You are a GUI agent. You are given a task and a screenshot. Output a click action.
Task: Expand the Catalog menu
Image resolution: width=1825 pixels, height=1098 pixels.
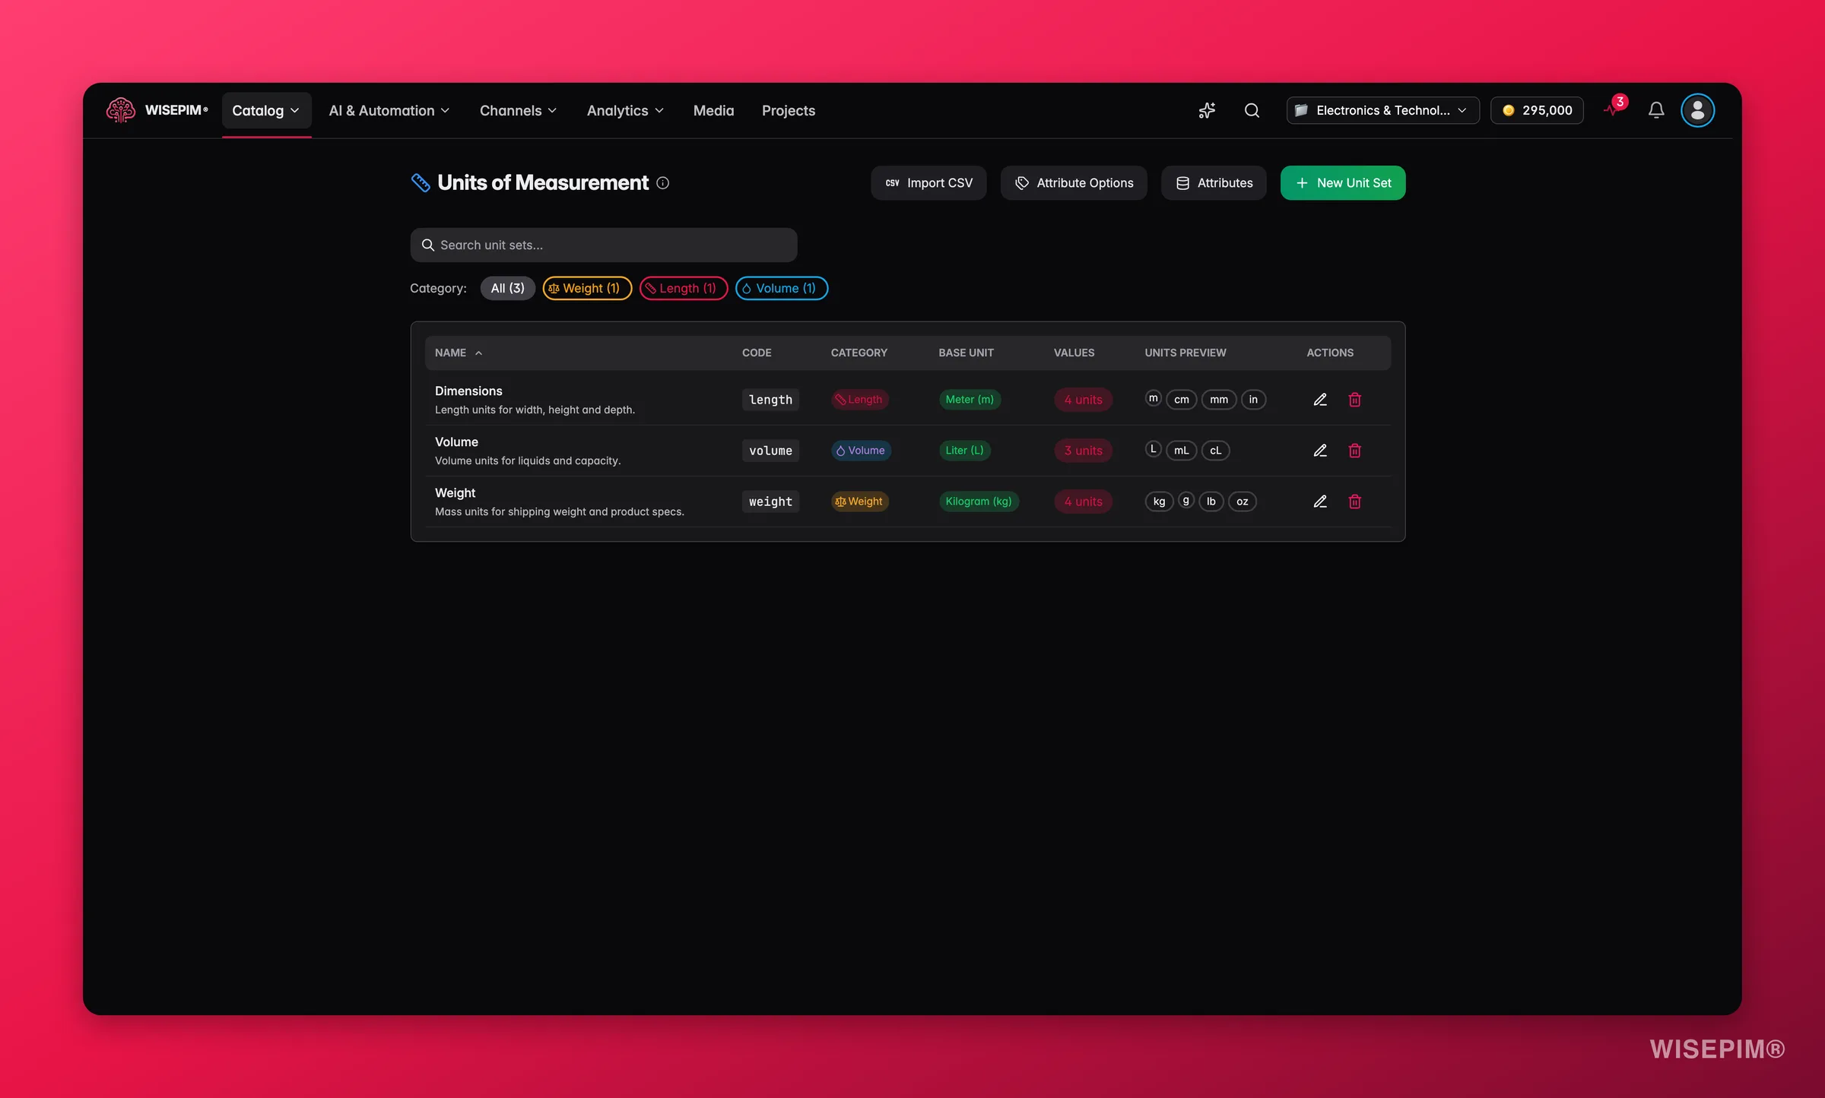266,111
